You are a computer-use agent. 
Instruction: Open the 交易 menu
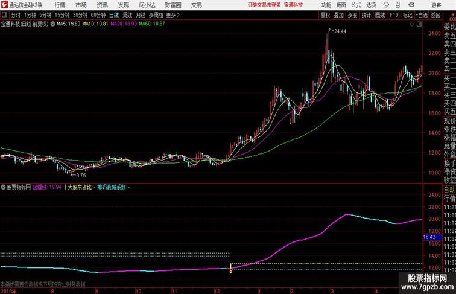coord(197,5)
